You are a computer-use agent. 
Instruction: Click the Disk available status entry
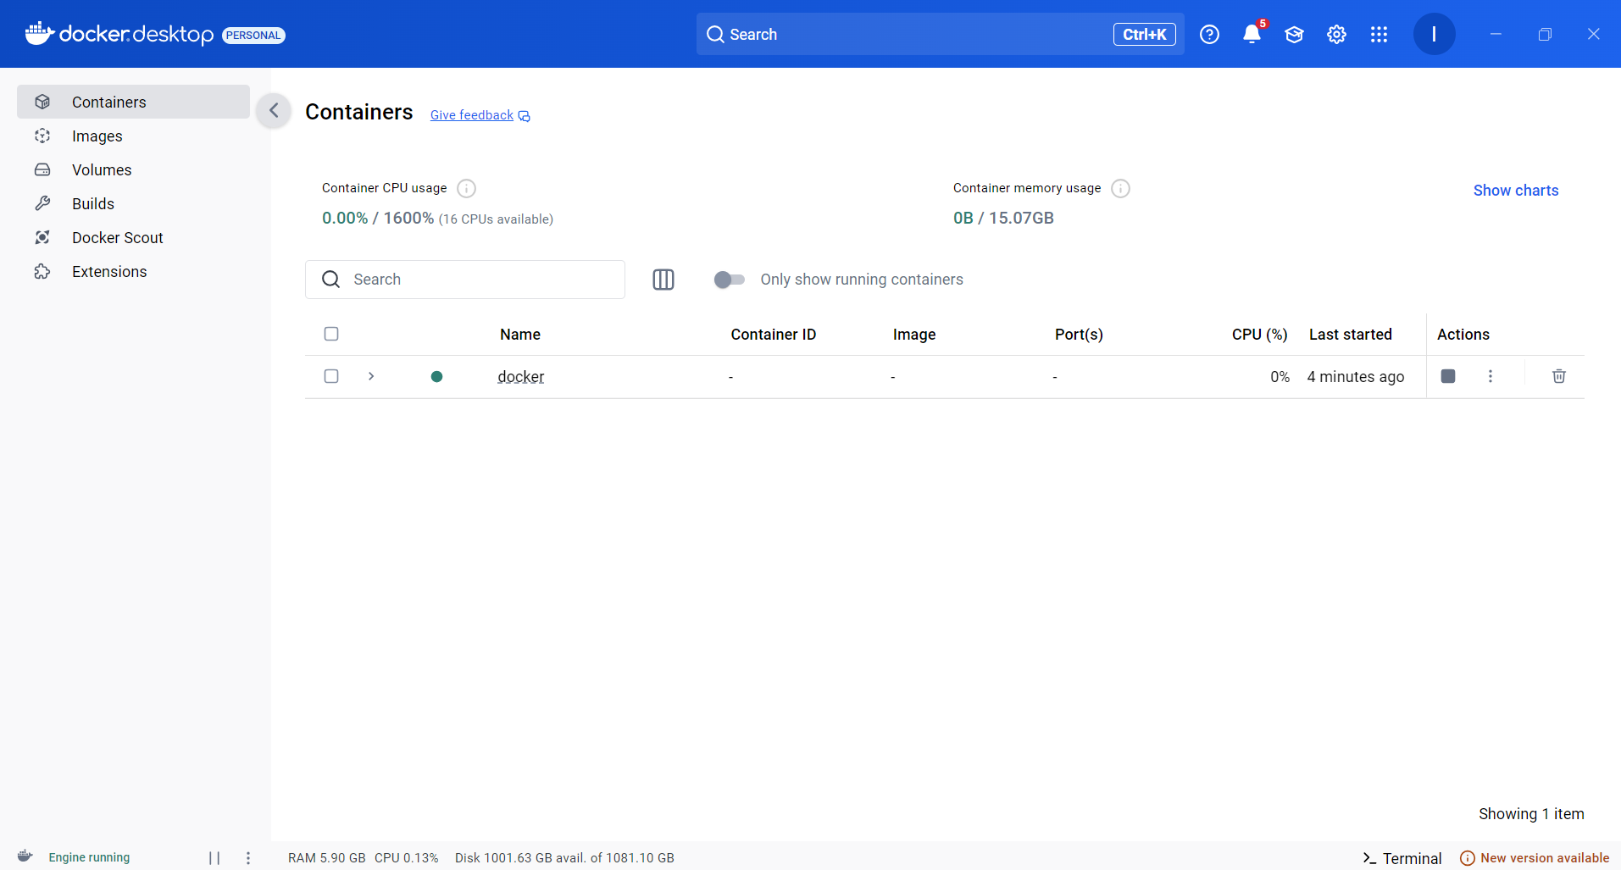click(564, 858)
